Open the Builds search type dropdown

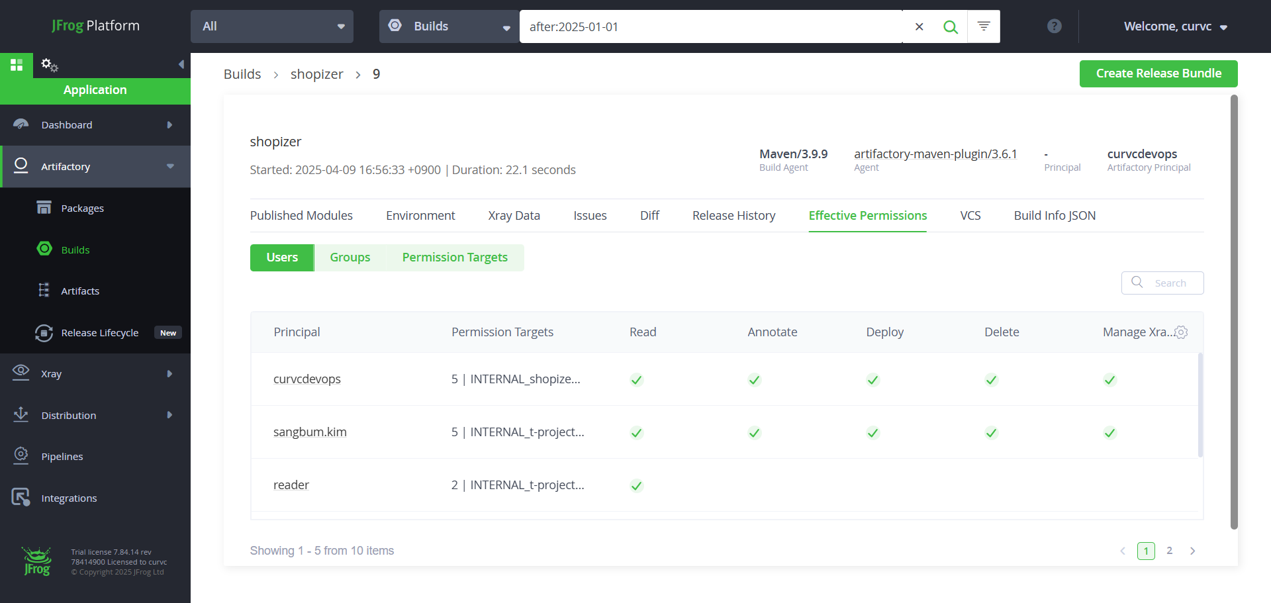click(449, 26)
